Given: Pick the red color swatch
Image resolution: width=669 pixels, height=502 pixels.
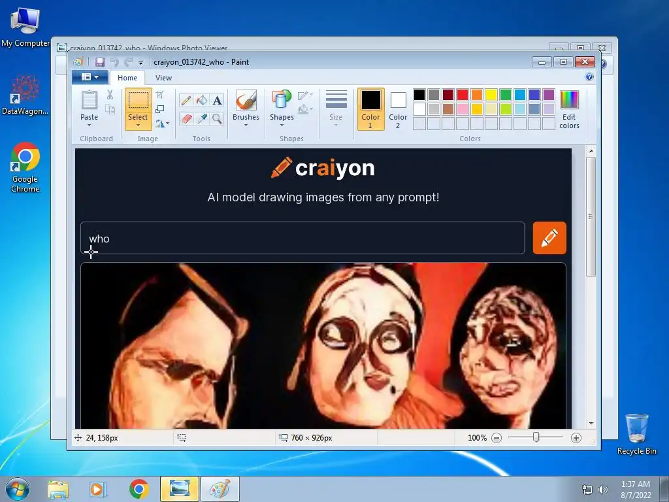Looking at the screenshot, I should (x=463, y=95).
